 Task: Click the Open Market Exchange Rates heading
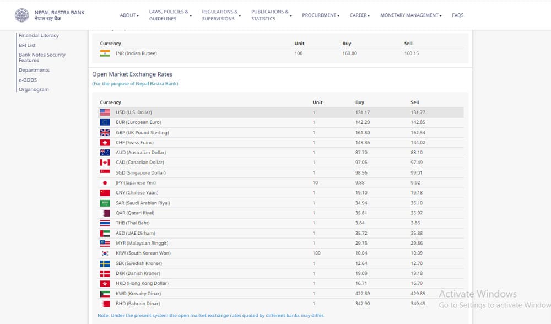132,74
